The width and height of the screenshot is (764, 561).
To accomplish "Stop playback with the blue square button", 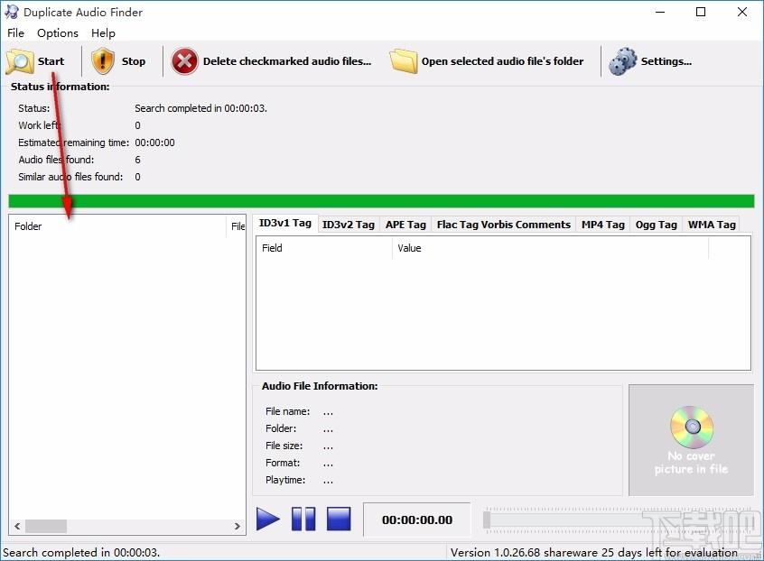I will 339,520.
